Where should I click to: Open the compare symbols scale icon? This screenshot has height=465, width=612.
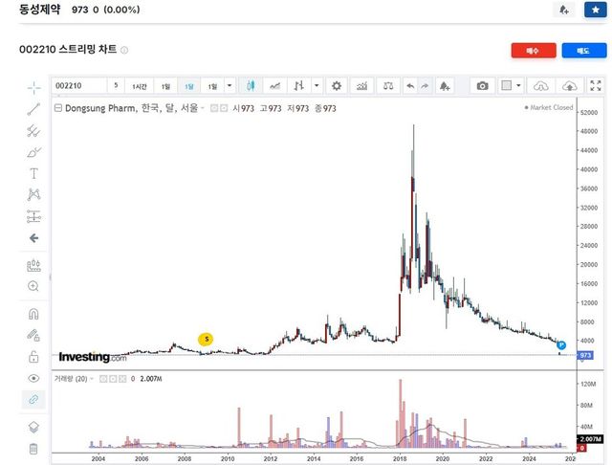tap(388, 85)
